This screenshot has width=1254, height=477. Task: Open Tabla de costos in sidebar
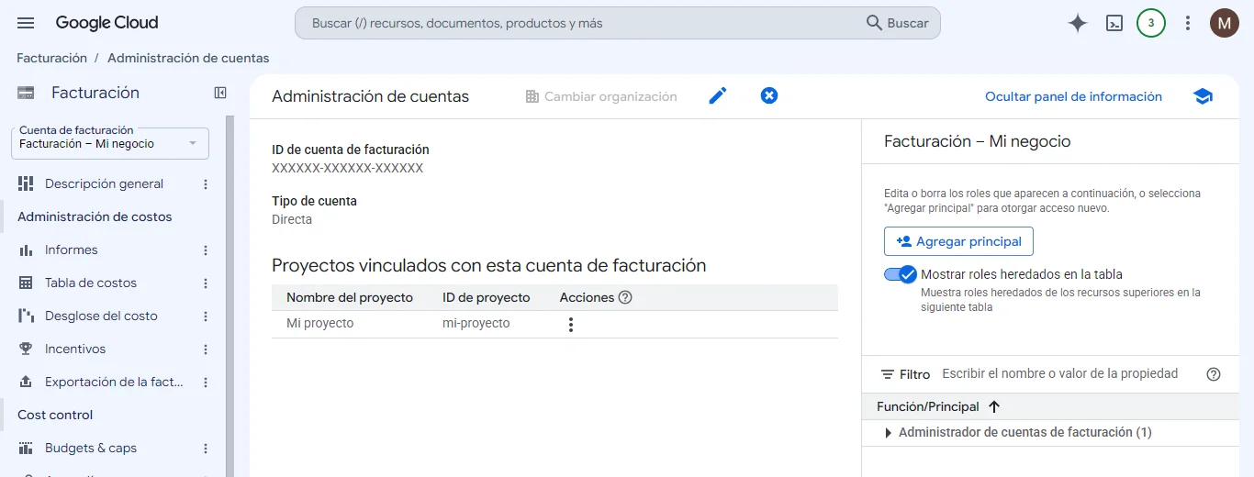[91, 283]
